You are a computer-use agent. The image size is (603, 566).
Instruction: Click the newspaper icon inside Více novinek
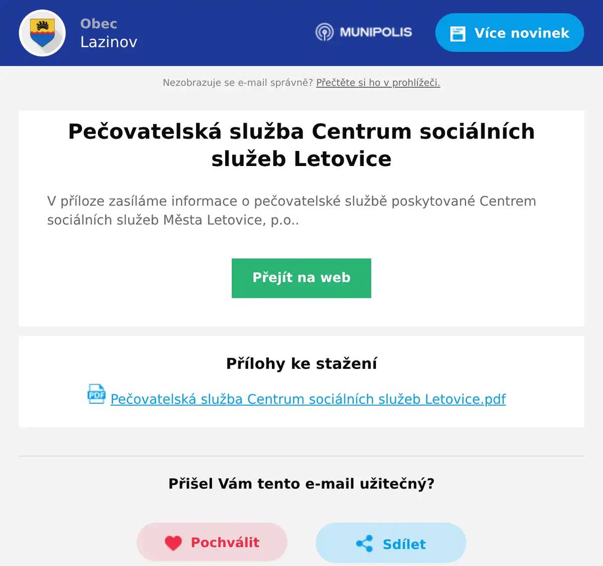(458, 33)
